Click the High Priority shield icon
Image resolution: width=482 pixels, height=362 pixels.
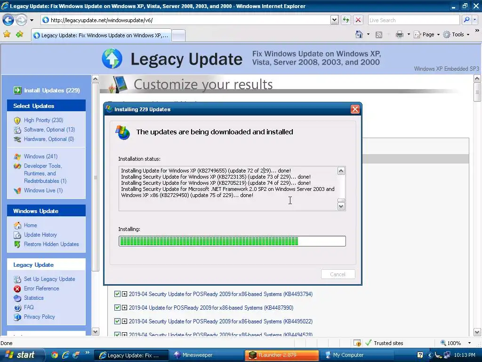(x=17, y=120)
